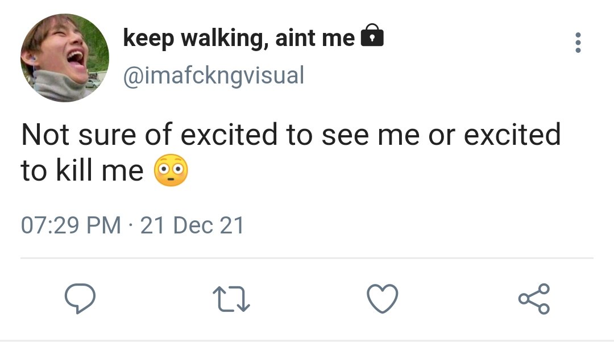The width and height of the screenshot is (614, 351).
Task: Click the flushed face emoji
Action: 171,170
